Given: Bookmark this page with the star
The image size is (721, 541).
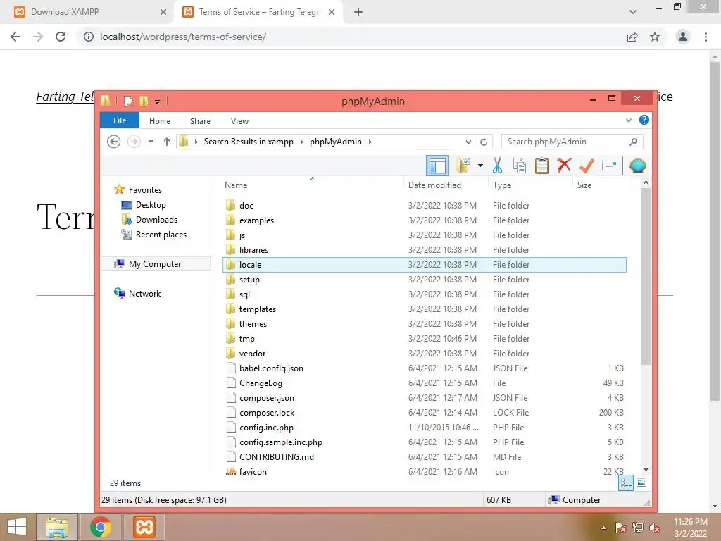Looking at the screenshot, I should point(655,37).
